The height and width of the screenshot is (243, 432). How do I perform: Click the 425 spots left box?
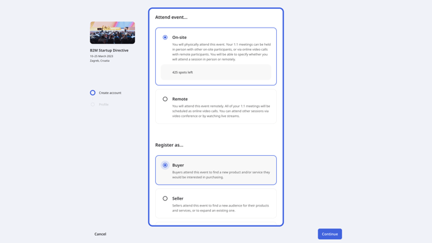point(216,72)
